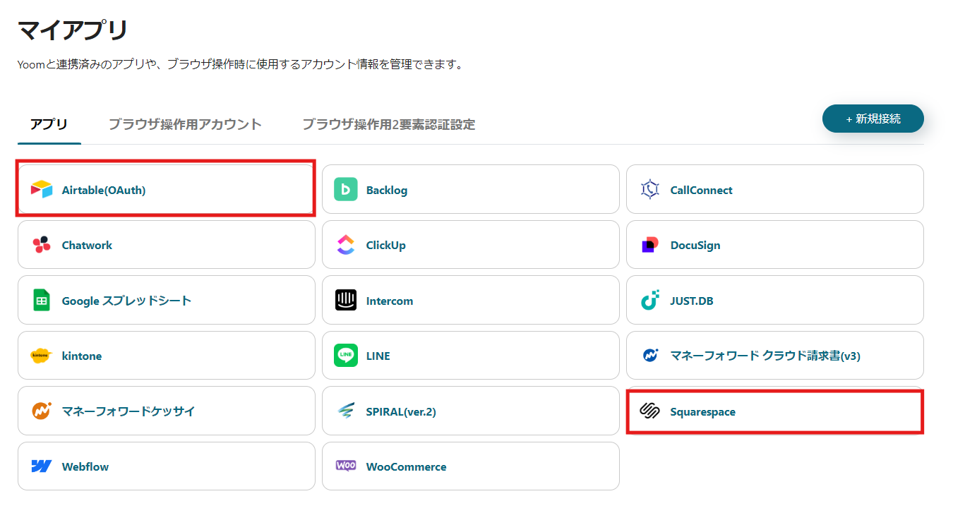Click the + 新規接続 button
This screenshot has width=953, height=513.
[873, 119]
